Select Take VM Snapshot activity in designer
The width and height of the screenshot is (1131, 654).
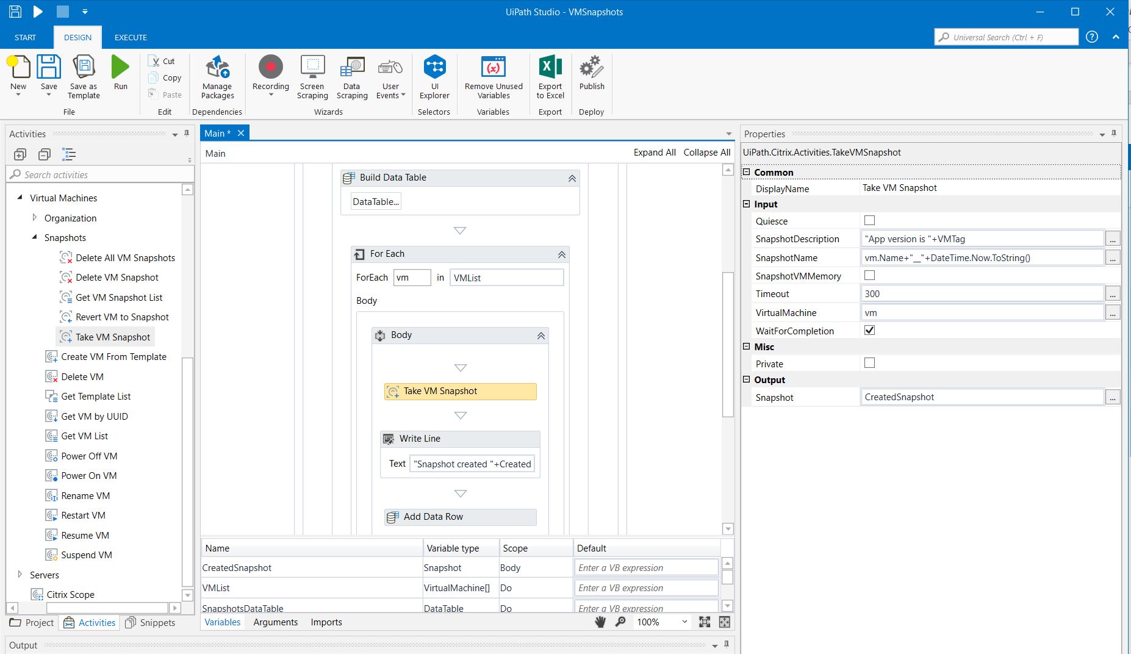pyautogui.click(x=461, y=391)
